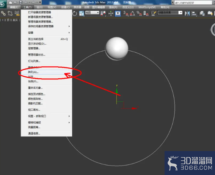Expand the 容器 submenu
The height and width of the screenshot is (175, 215).
coord(46,33)
